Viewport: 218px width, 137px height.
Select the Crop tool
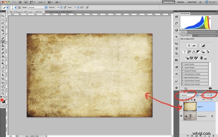pyautogui.click(x=3, y=30)
